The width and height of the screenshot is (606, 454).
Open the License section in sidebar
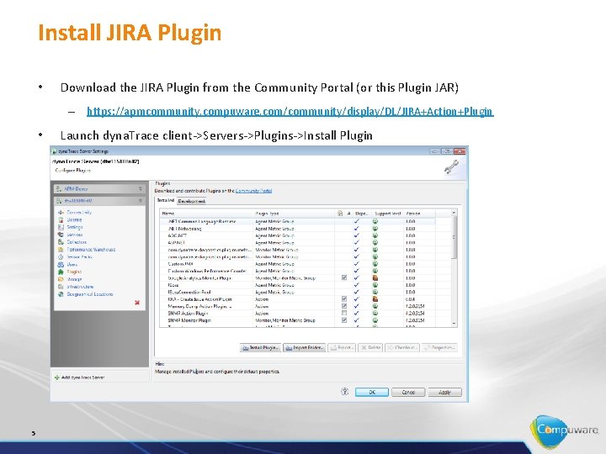pos(74,219)
